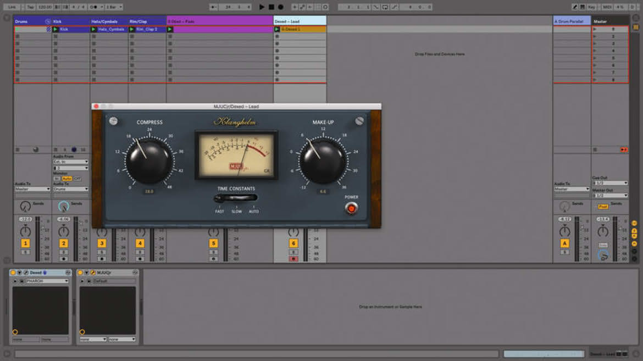Launch the Hats_Cymbals clip
Viewport: 643px width, 361px height.
click(93, 29)
